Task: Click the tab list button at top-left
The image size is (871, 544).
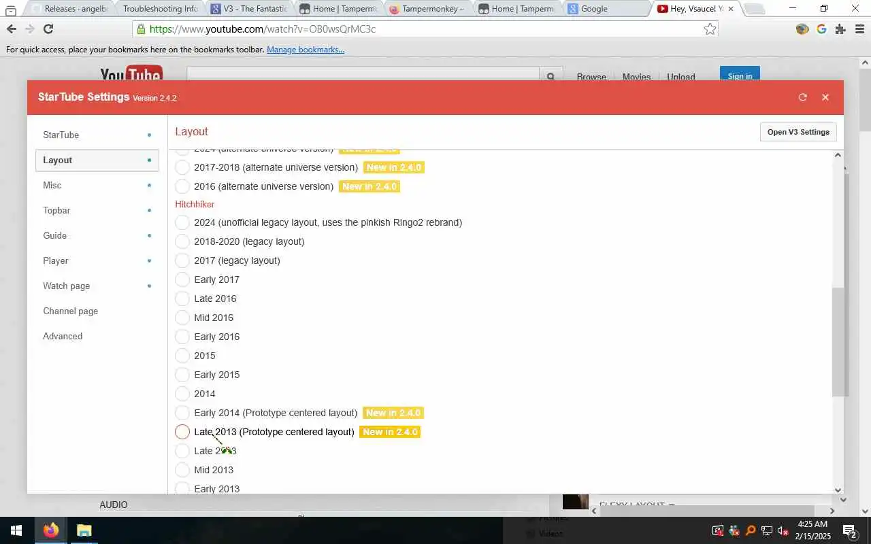Action: pos(10,10)
